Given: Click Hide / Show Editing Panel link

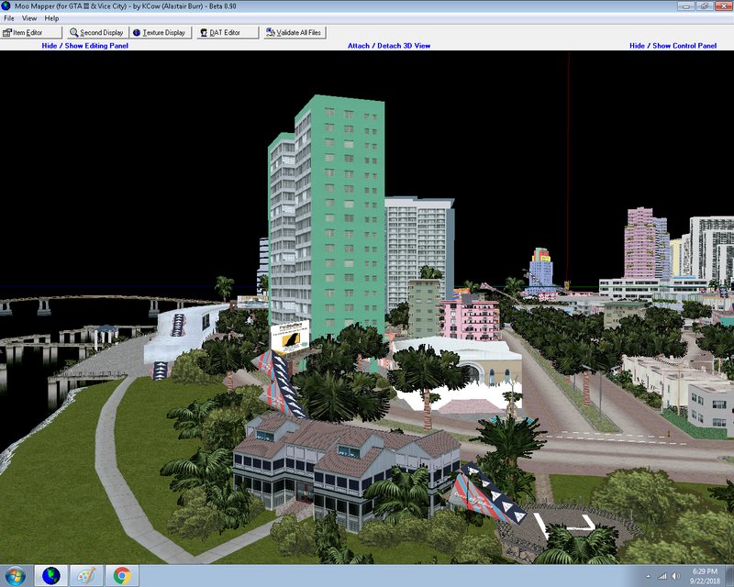Looking at the screenshot, I should pos(84,46).
